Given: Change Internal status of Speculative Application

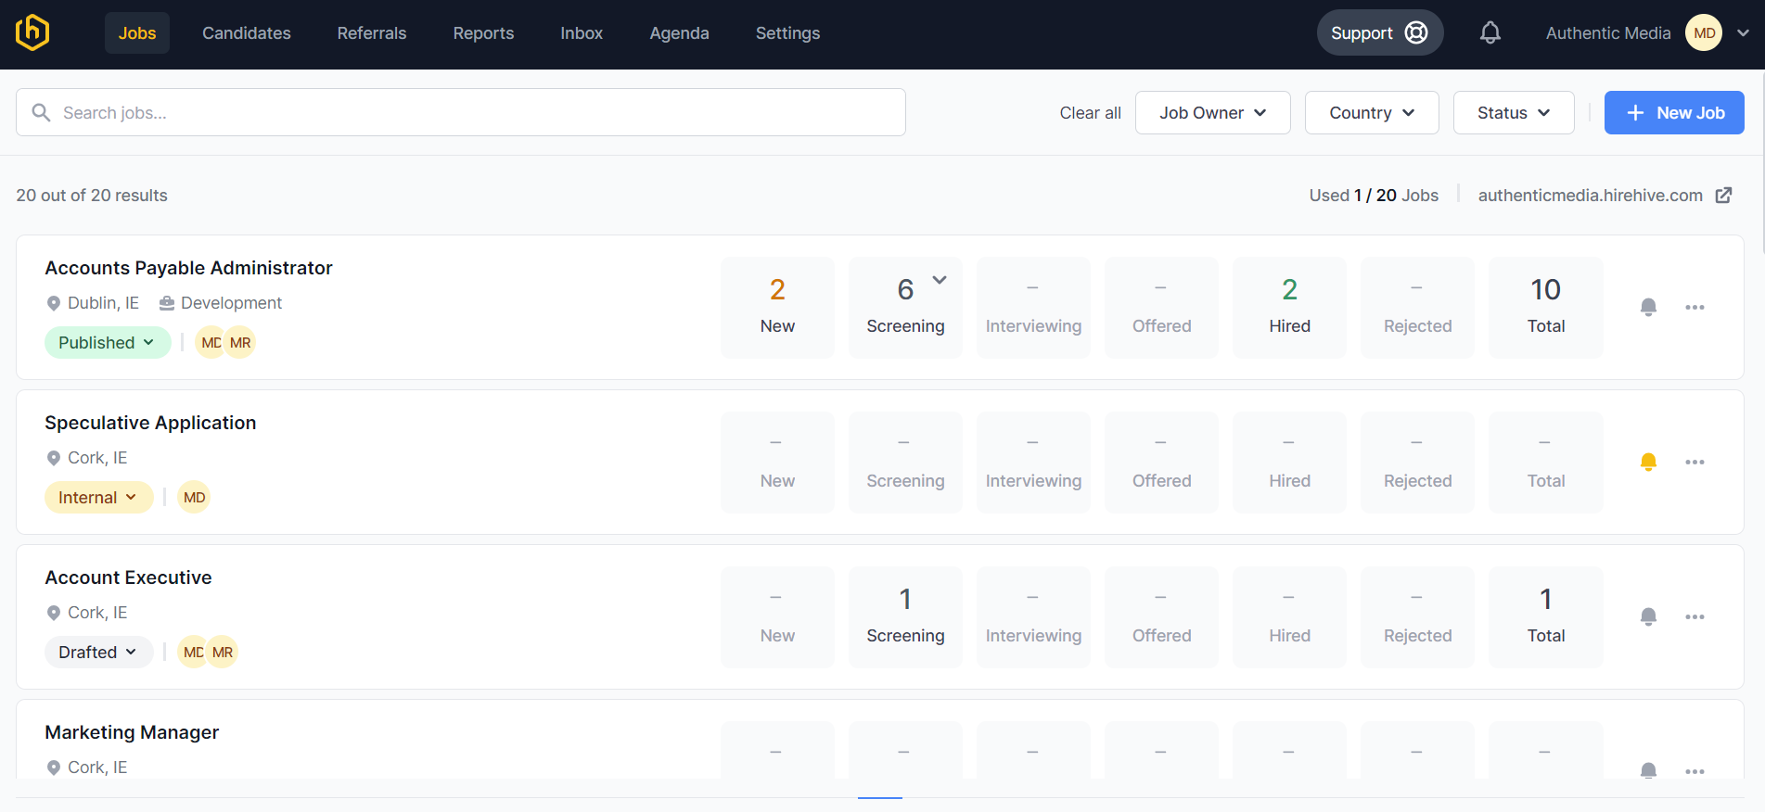Looking at the screenshot, I should [x=98, y=498].
